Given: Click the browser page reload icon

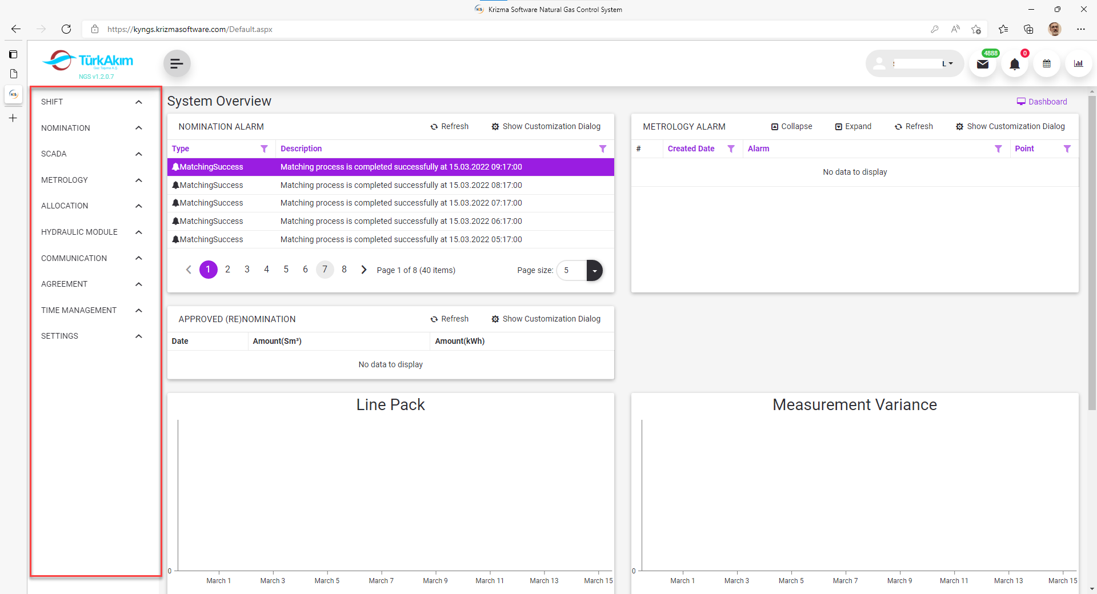Looking at the screenshot, I should pos(66,29).
